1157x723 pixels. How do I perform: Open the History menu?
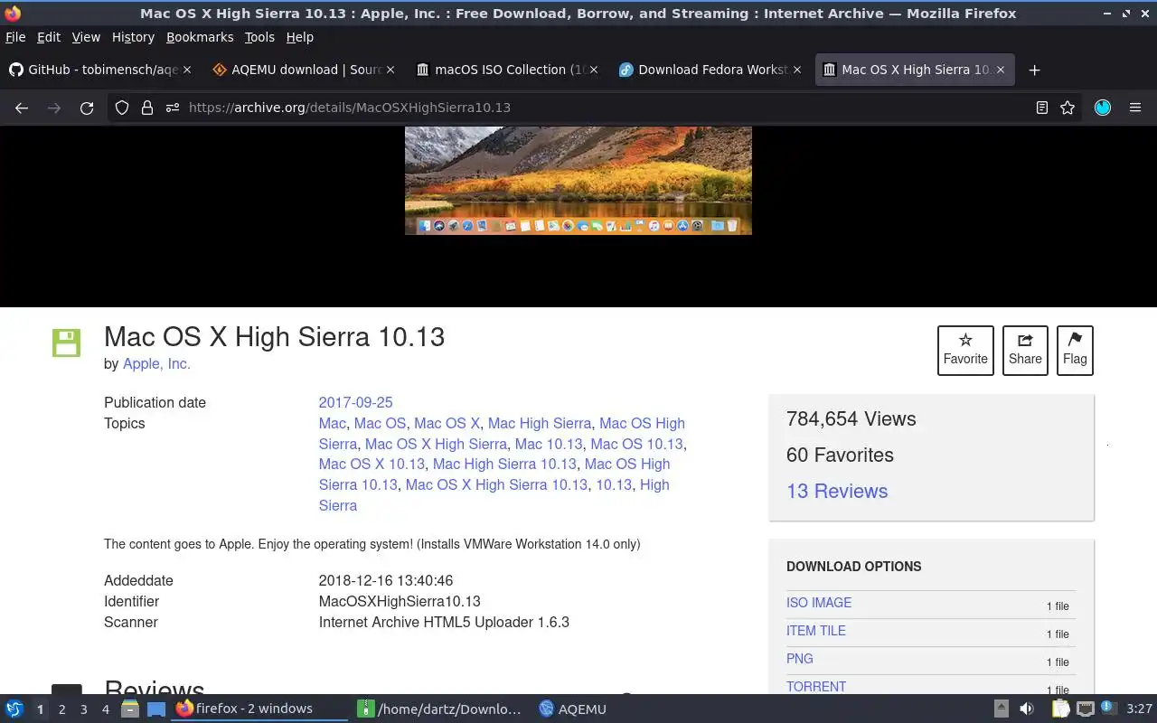[133, 37]
